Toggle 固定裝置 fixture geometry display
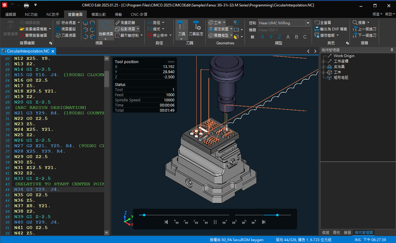396x243 pixels. [x=218, y=29]
